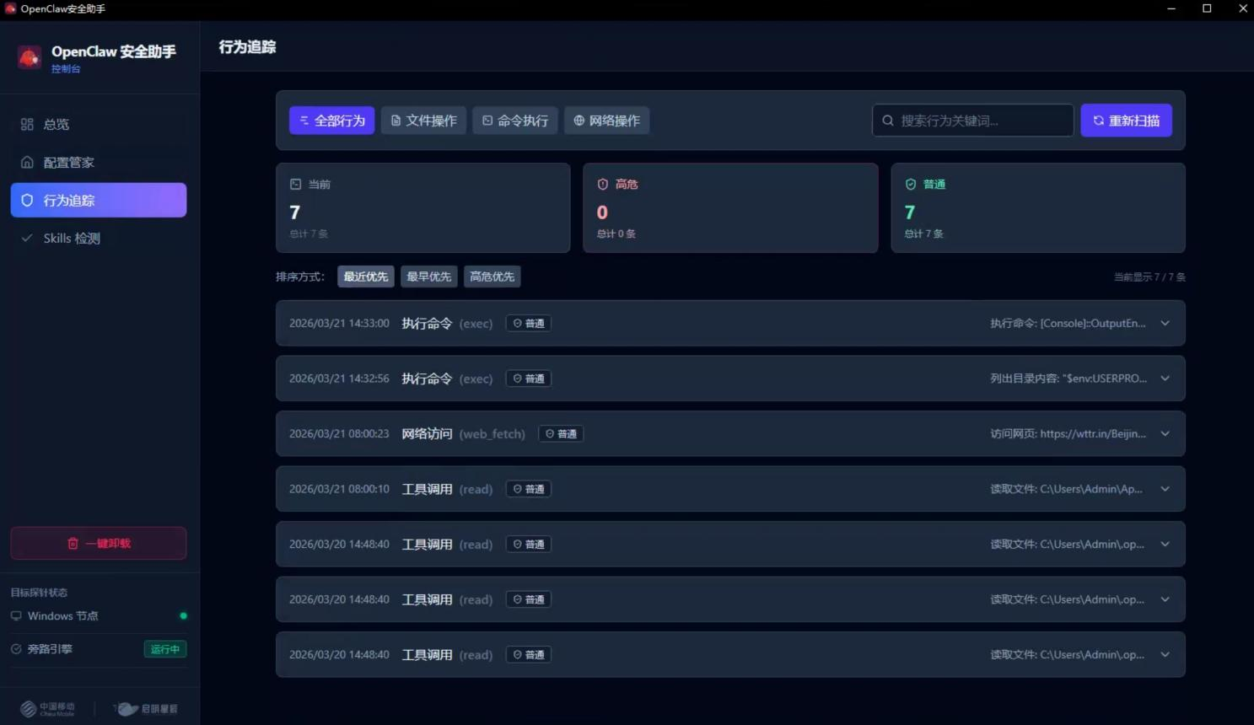The height and width of the screenshot is (725, 1254).
Task: Open the 网络操作 filter tab
Action: click(606, 121)
